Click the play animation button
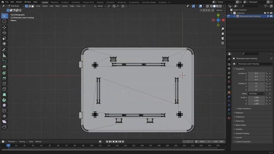The image size is (274, 154). [x=116, y=142]
